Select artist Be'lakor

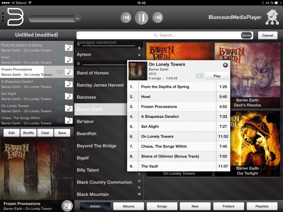point(101,122)
